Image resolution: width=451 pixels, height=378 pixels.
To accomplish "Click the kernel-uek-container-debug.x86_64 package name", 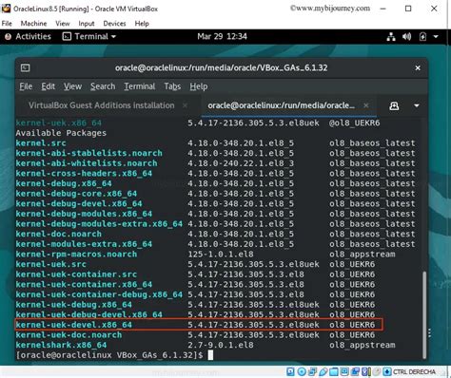I will 99,294.
